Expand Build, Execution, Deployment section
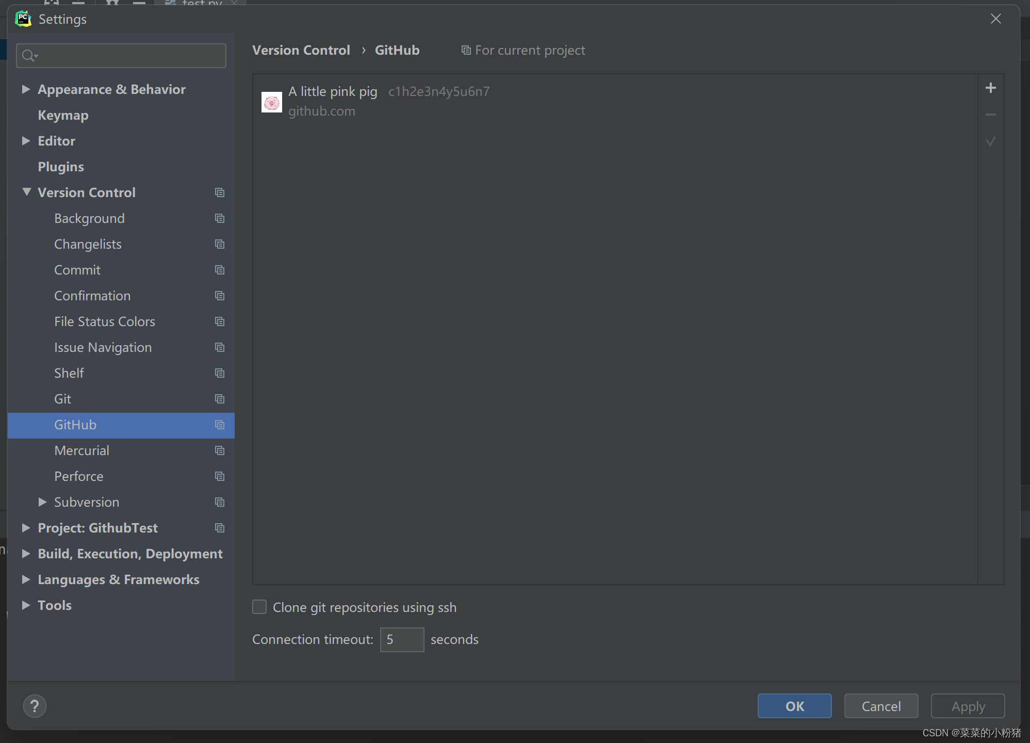Screen dimensions: 1030x743 tap(26, 554)
